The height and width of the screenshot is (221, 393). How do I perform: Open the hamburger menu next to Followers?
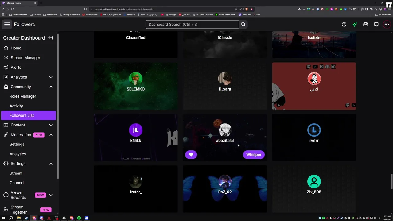pyautogui.click(x=7, y=25)
